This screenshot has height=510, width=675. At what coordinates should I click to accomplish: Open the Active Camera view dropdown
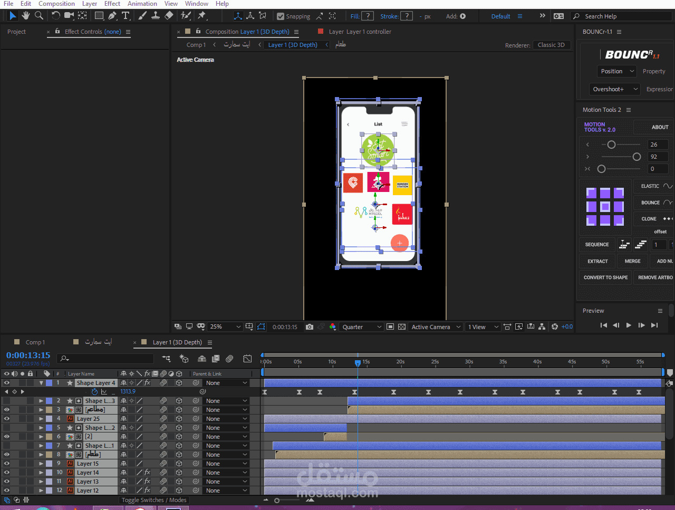point(436,327)
